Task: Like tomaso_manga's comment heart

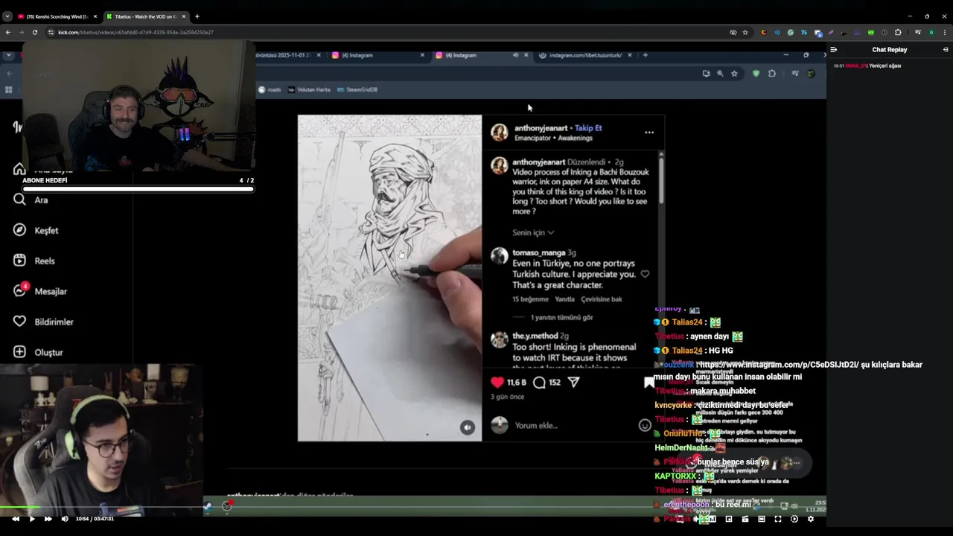Action: tap(645, 274)
